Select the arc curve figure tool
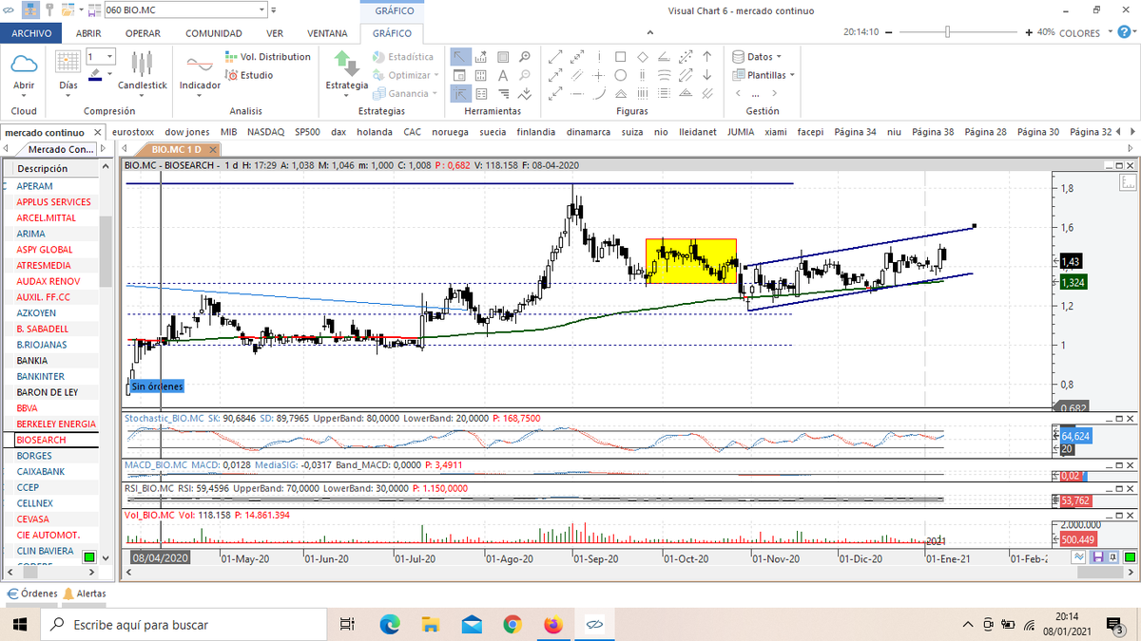Screen dimensions: 1141x641 point(598,93)
